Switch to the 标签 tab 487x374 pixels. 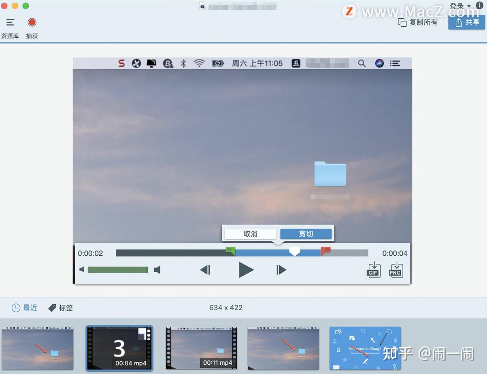[60, 308]
